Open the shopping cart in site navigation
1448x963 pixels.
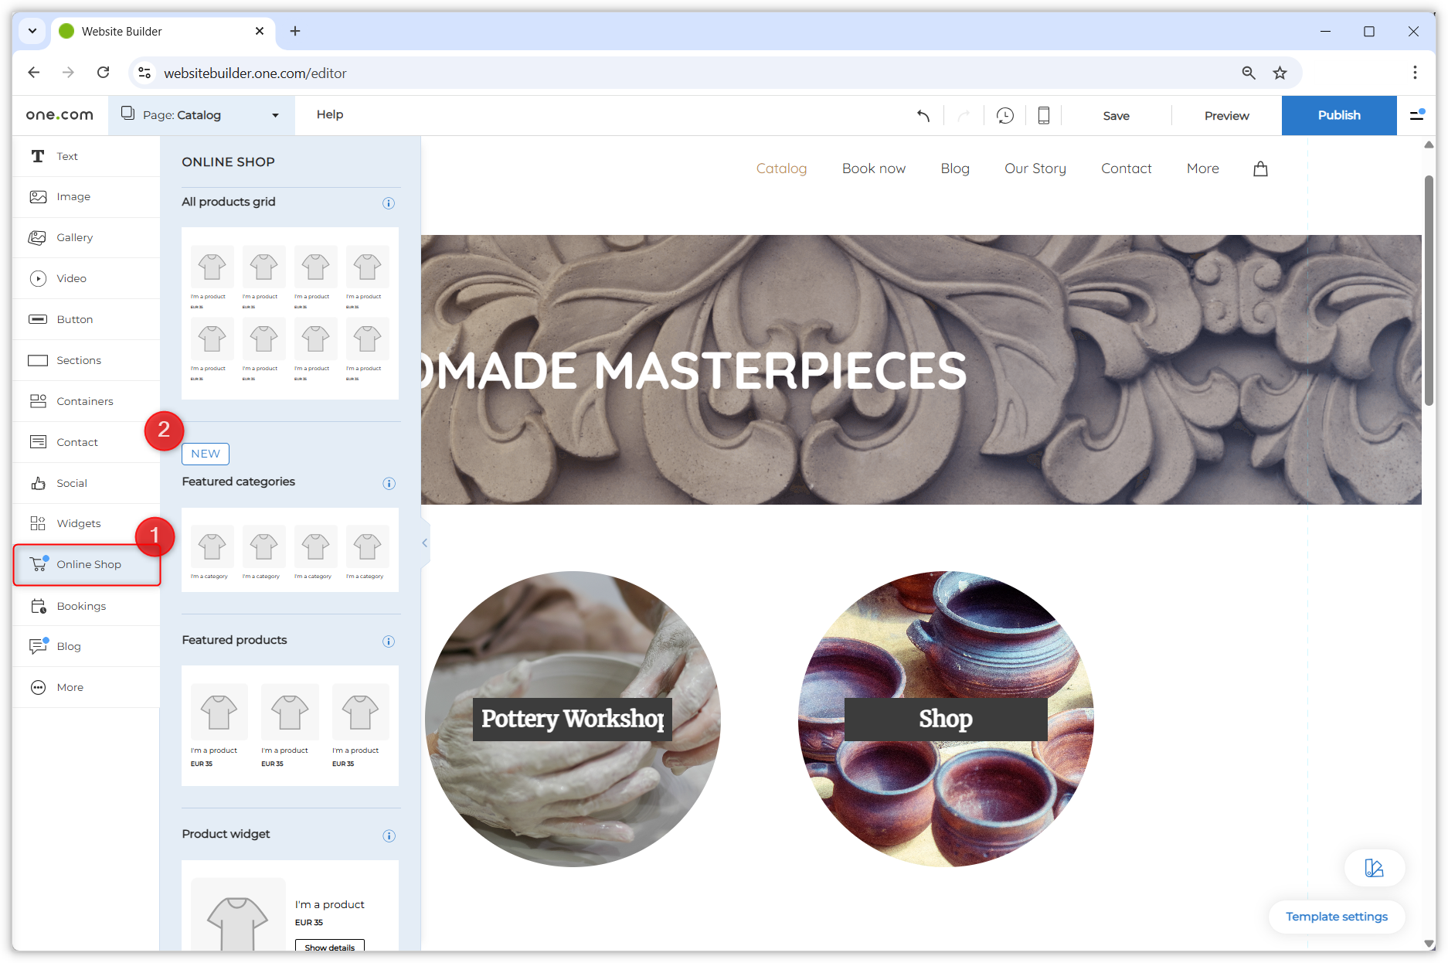pos(1260,168)
